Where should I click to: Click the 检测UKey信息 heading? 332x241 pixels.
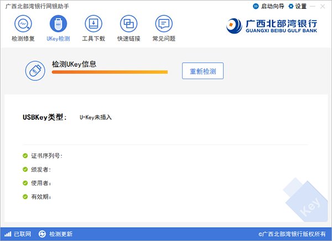(74, 64)
